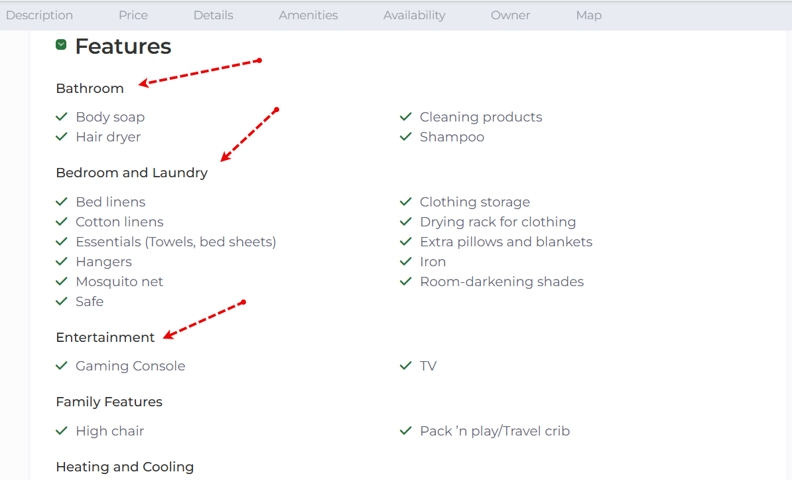Click the checkmark next to Hair dryer

coord(62,137)
